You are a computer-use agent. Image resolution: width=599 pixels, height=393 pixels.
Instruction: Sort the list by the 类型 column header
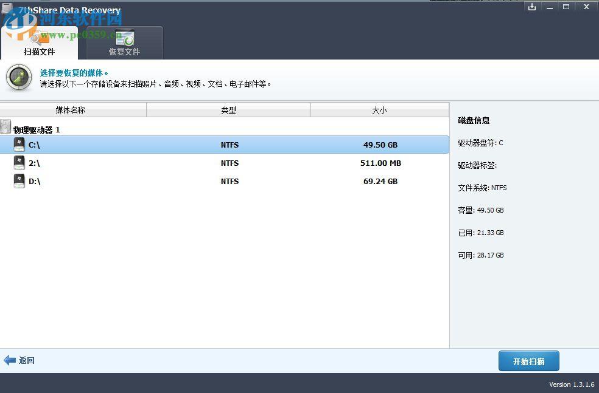229,110
